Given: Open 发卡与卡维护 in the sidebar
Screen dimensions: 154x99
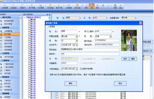Looking at the screenshot, I should [9, 57].
